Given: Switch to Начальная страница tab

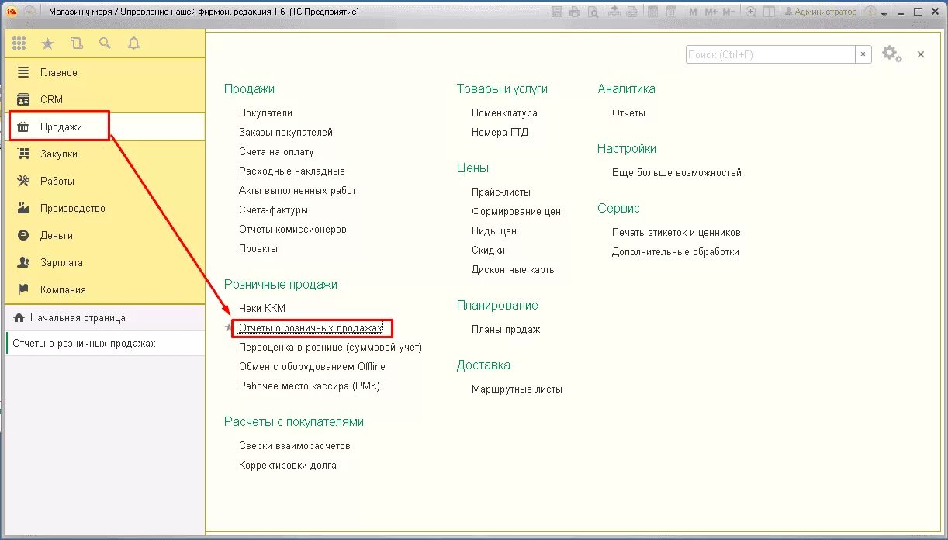Looking at the screenshot, I should (106, 317).
